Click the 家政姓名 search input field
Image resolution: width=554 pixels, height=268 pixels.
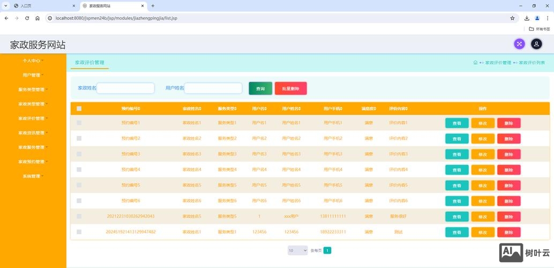coord(125,88)
